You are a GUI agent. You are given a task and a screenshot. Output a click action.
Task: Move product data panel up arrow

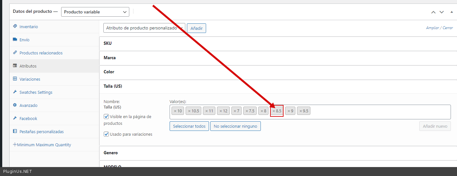pyautogui.click(x=433, y=12)
